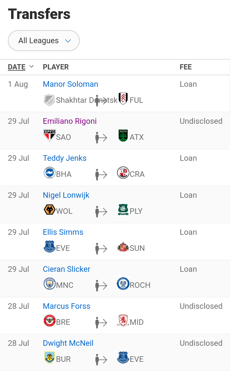Viewport: 230px width, 371px height.
Task: Open Manor Soloman player link
Action: (x=70, y=84)
